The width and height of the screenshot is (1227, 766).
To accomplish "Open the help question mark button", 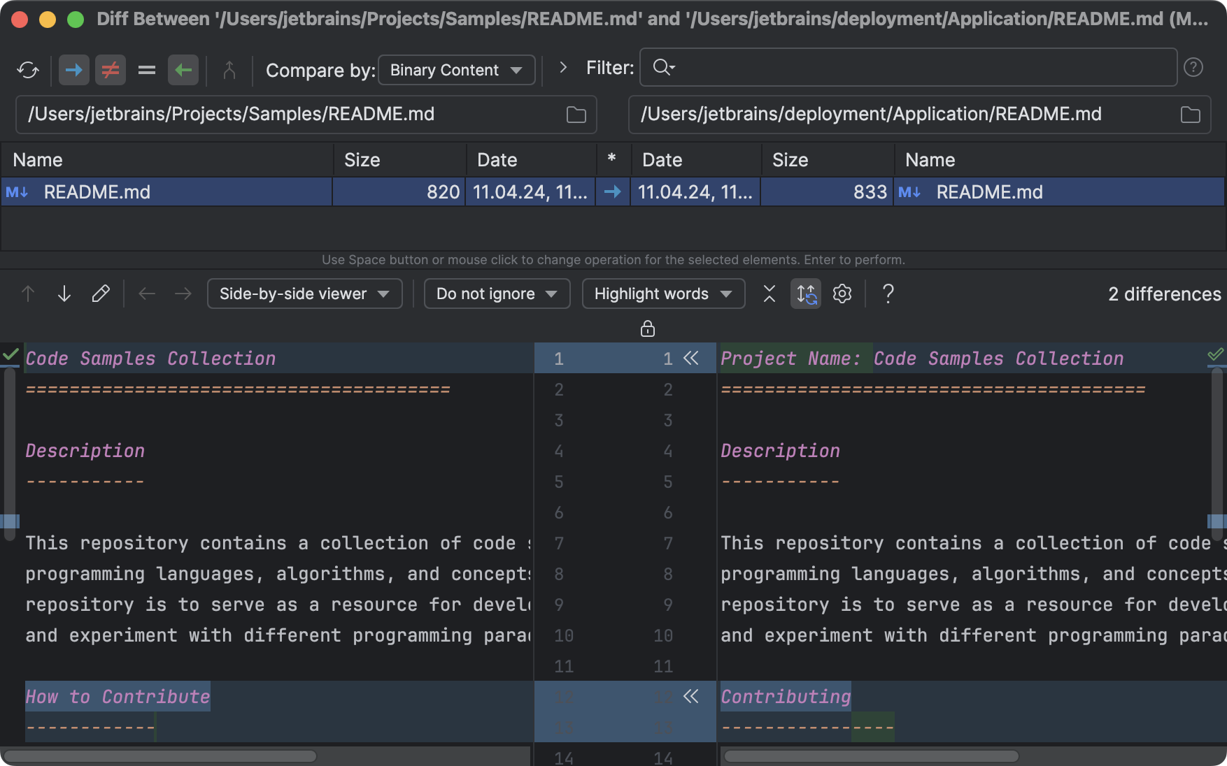I will click(x=888, y=294).
